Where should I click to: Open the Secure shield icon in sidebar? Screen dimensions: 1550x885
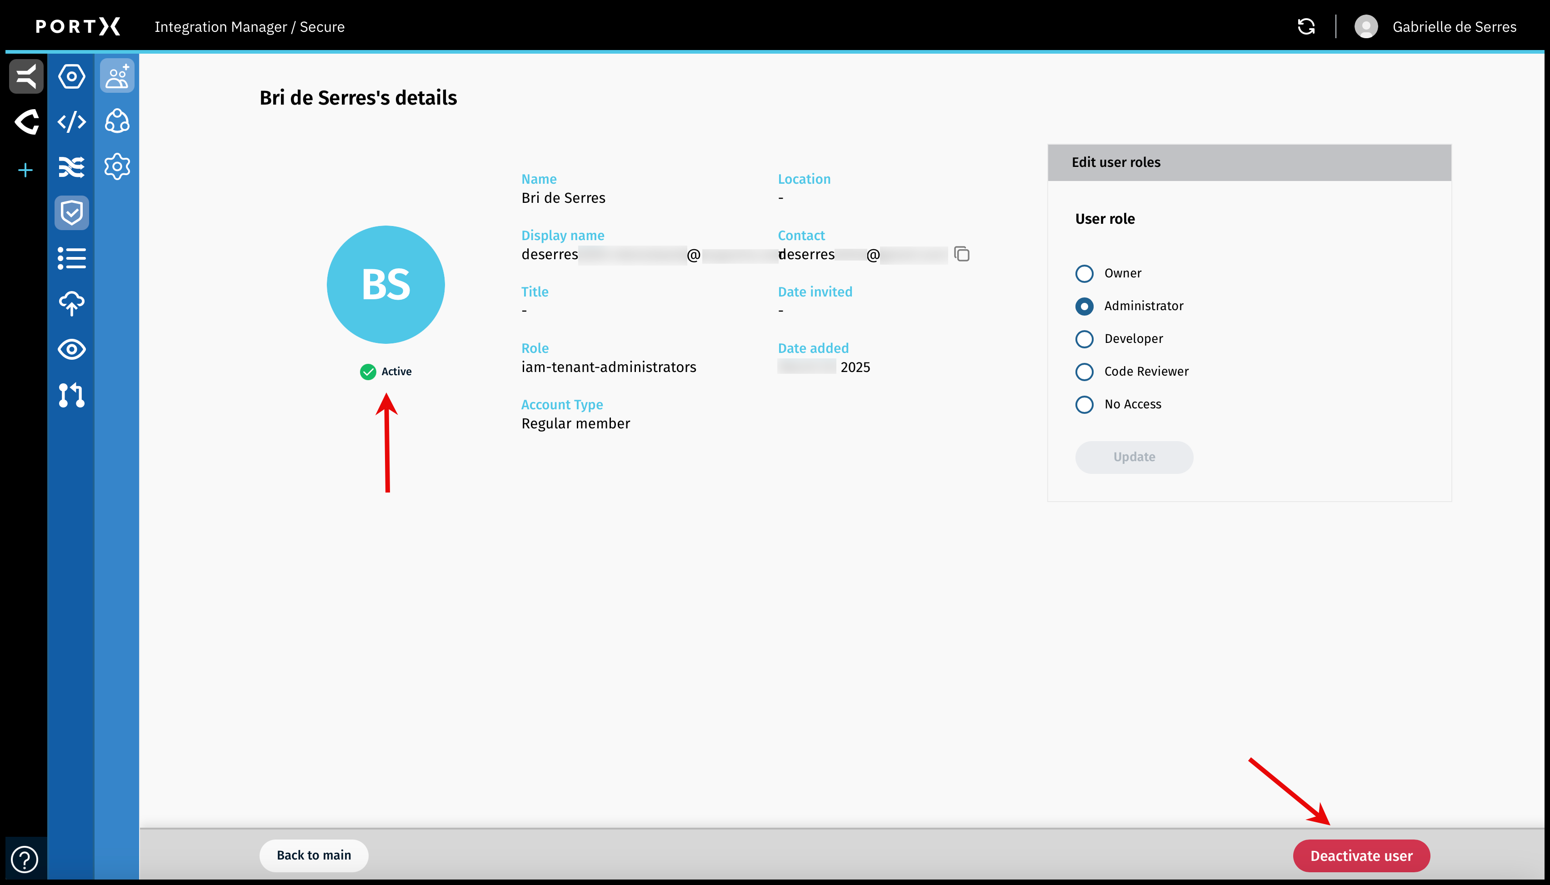tap(72, 213)
